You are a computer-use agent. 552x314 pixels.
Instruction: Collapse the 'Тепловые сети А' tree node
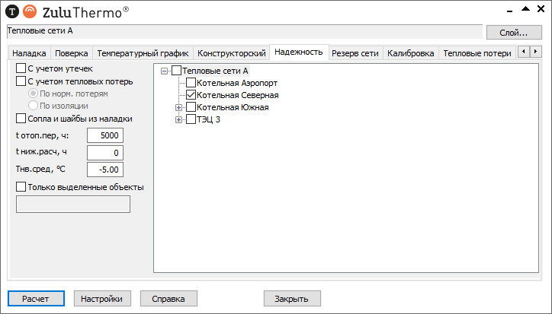click(x=165, y=71)
